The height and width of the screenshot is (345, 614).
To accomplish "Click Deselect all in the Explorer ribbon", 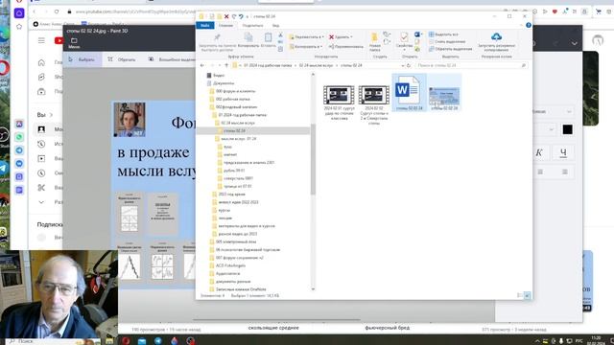I will [447, 41].
